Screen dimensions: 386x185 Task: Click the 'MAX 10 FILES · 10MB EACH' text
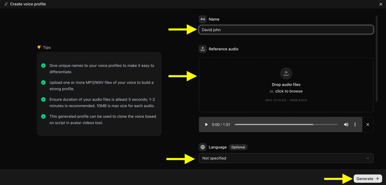(x=286, y=100)
